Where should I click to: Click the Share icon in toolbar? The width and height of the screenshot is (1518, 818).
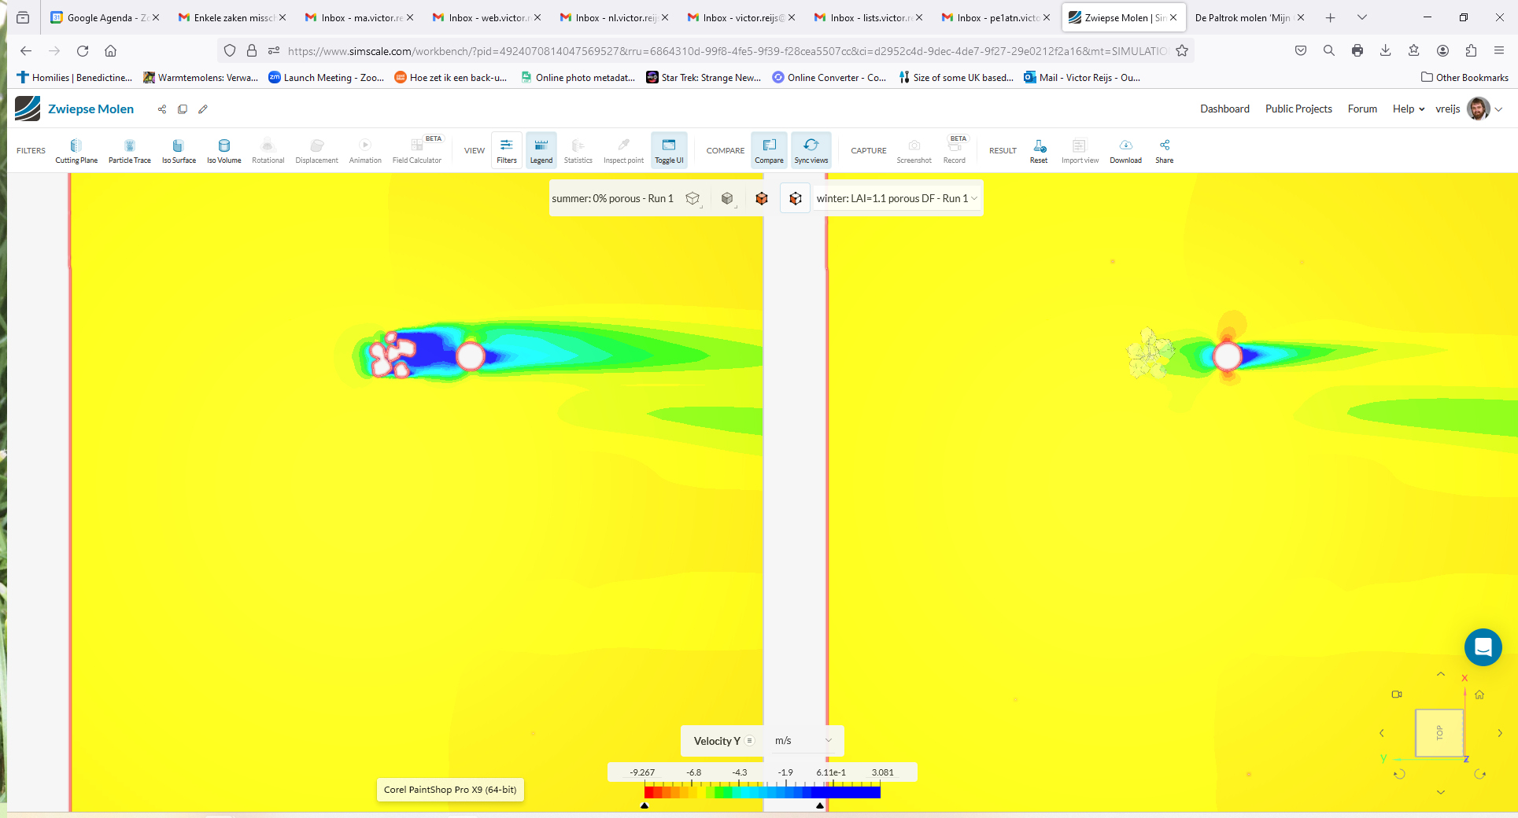coord(1164,149)
